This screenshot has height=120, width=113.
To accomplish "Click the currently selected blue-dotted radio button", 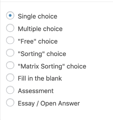I will point(10,15).
